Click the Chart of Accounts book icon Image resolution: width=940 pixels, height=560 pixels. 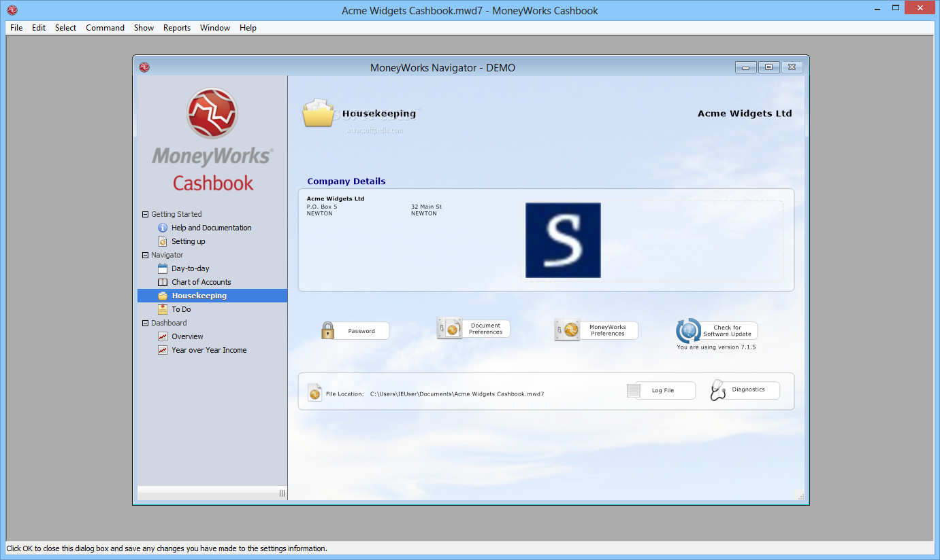coord(163,282)
